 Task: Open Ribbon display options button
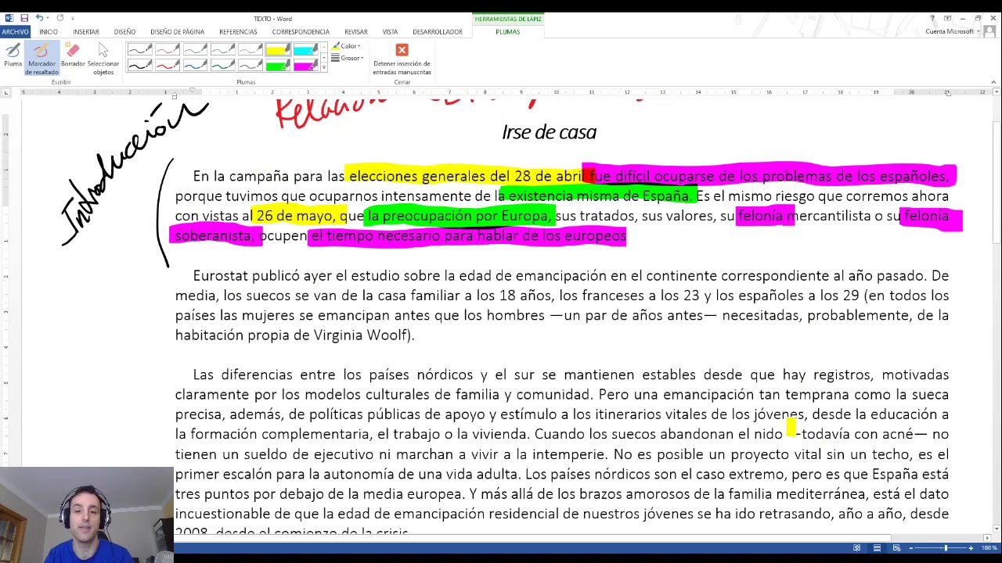click(x=947, y=18)
